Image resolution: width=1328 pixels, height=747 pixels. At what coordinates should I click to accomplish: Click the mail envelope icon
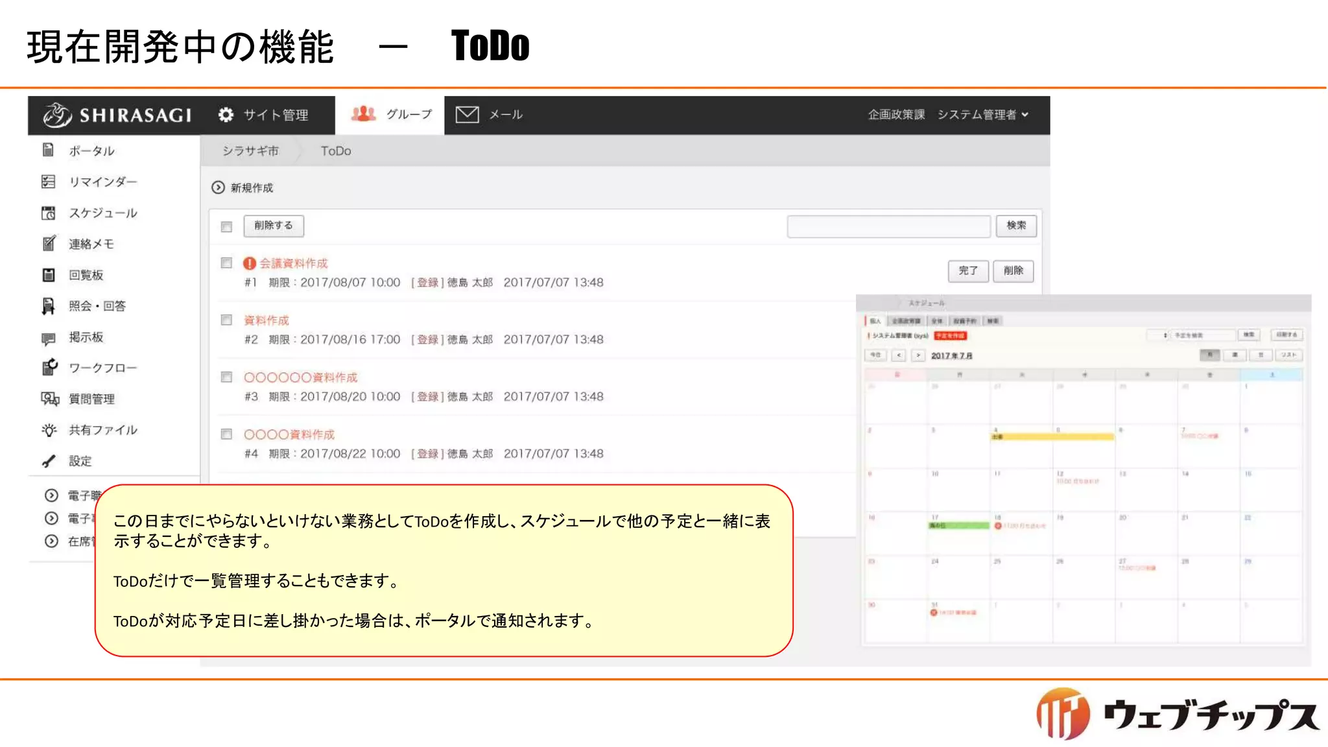point(467,115)
